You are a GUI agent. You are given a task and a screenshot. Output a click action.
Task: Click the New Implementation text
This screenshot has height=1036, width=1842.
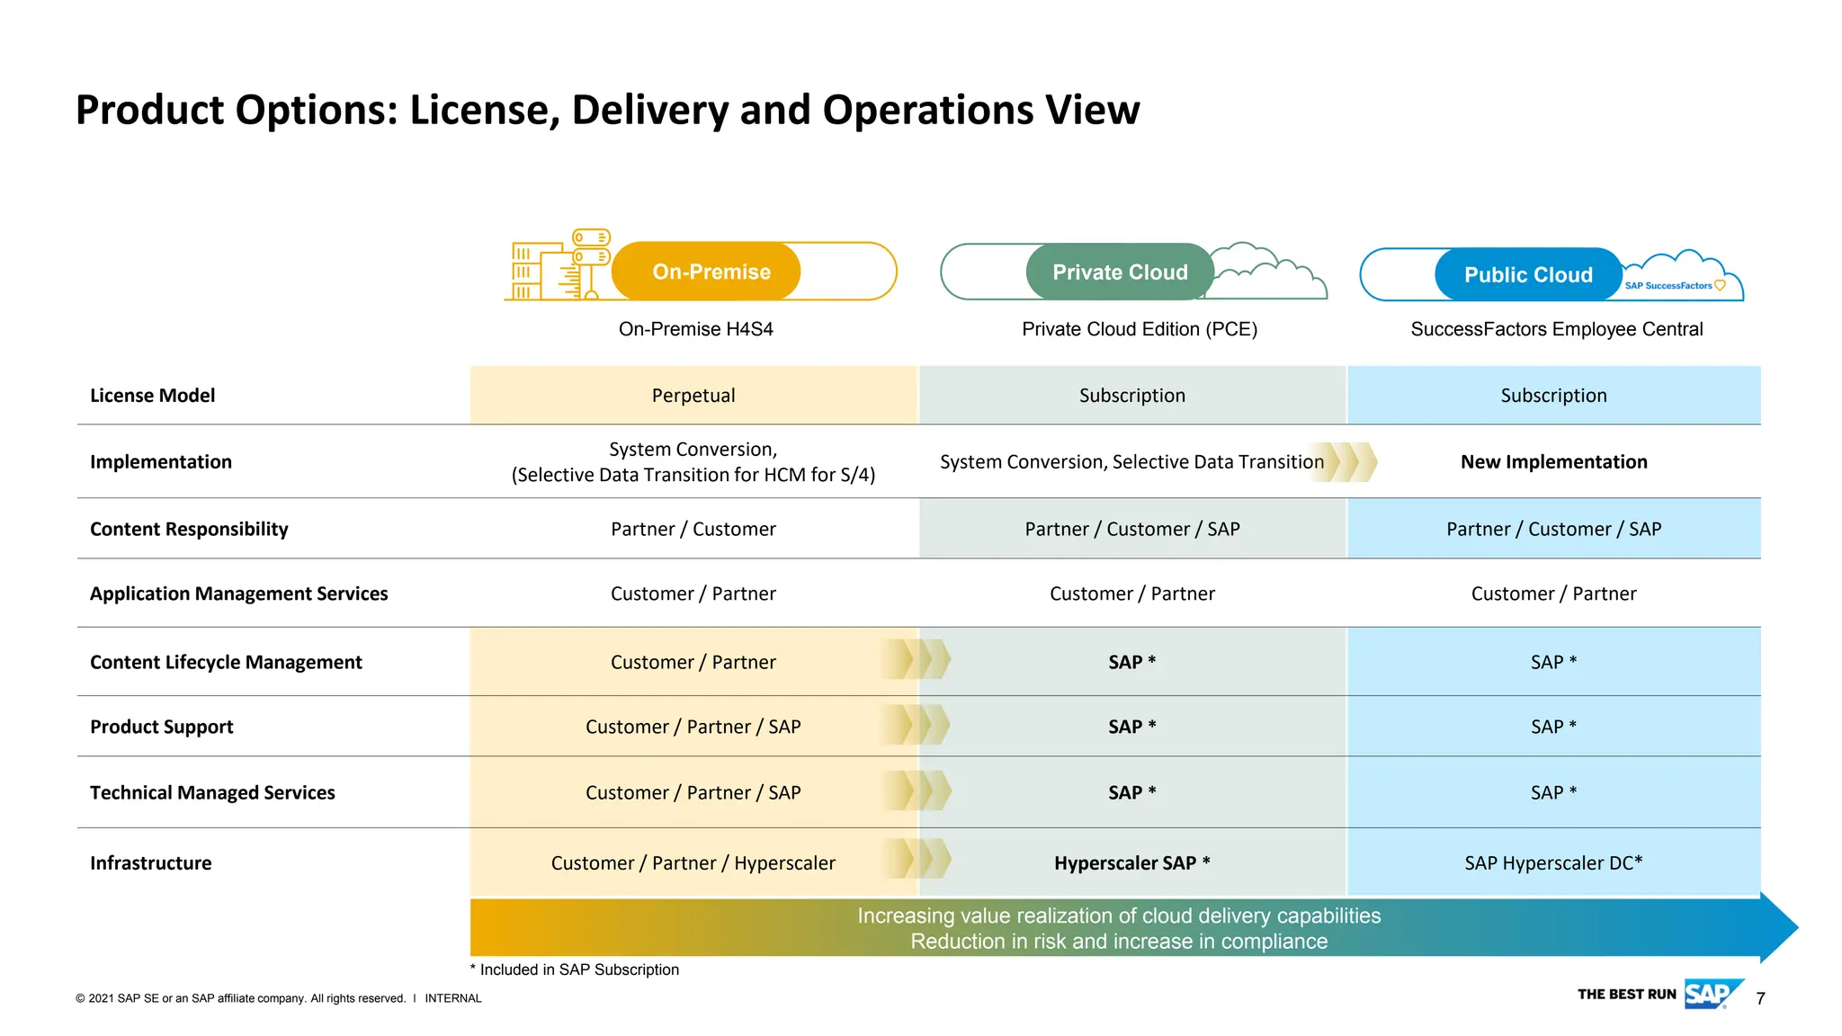1553,462
